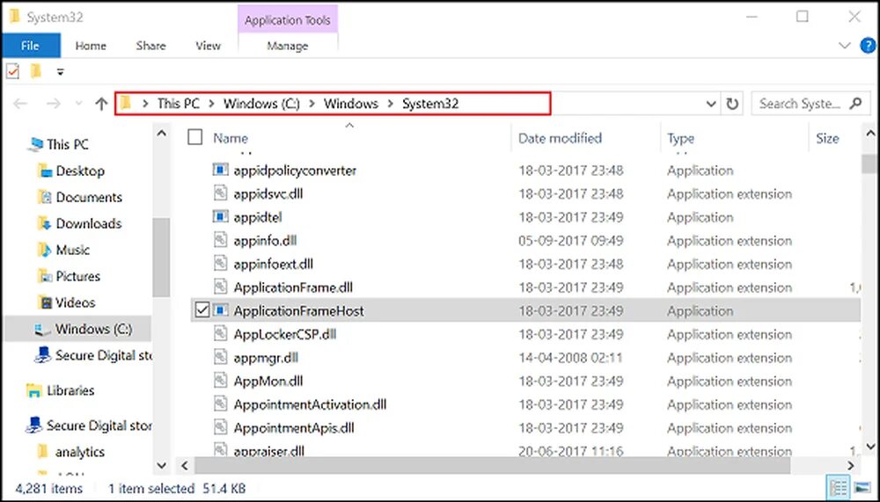Viewport: 880px width, 502px height.
Task: Select the appidtel application icon
Action: click(221, 216)
